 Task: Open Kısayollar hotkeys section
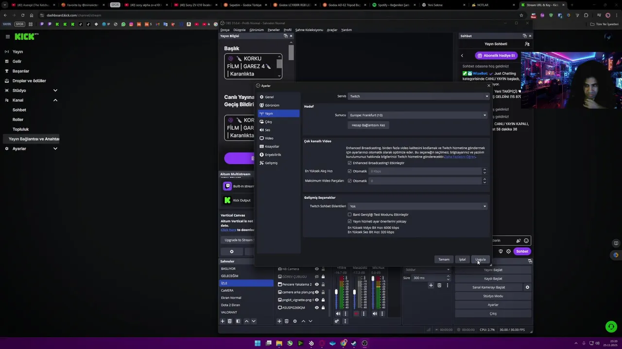278,146
